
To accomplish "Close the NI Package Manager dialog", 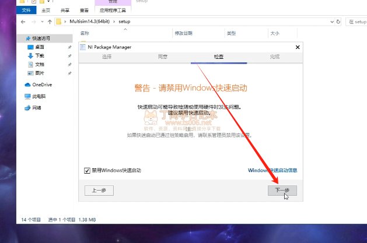I will tap(298, 47).
